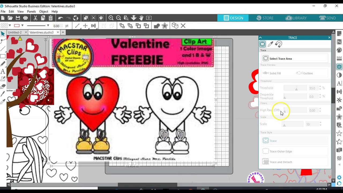Step the Despeckle Threshold value arrows

click(320, 96)
